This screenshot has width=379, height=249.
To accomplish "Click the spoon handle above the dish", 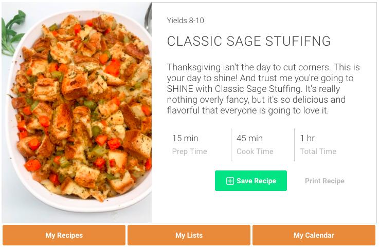I will pyautogui.click(x=148, y=18).
